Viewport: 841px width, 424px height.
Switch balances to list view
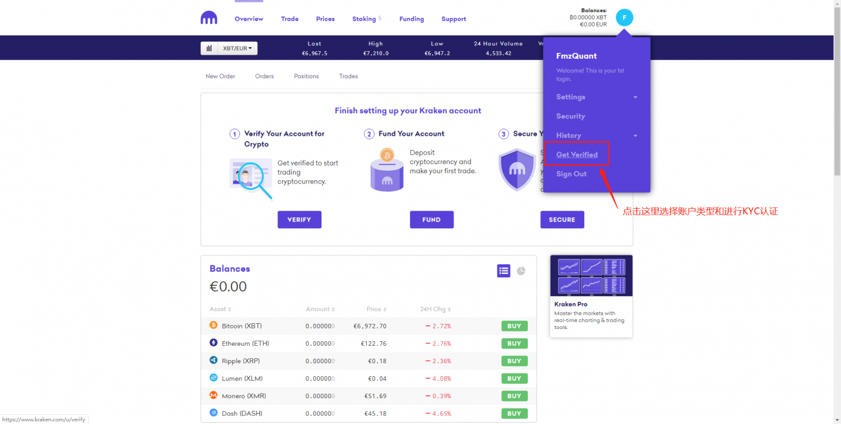click(x=503, y=271)
